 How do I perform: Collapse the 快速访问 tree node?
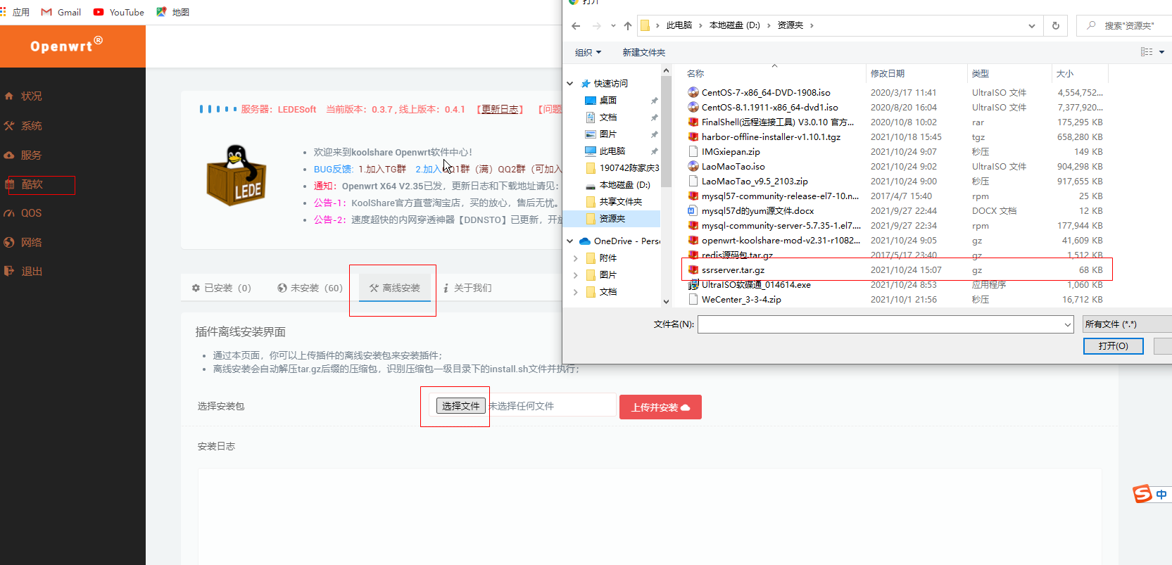pos(570,84)
